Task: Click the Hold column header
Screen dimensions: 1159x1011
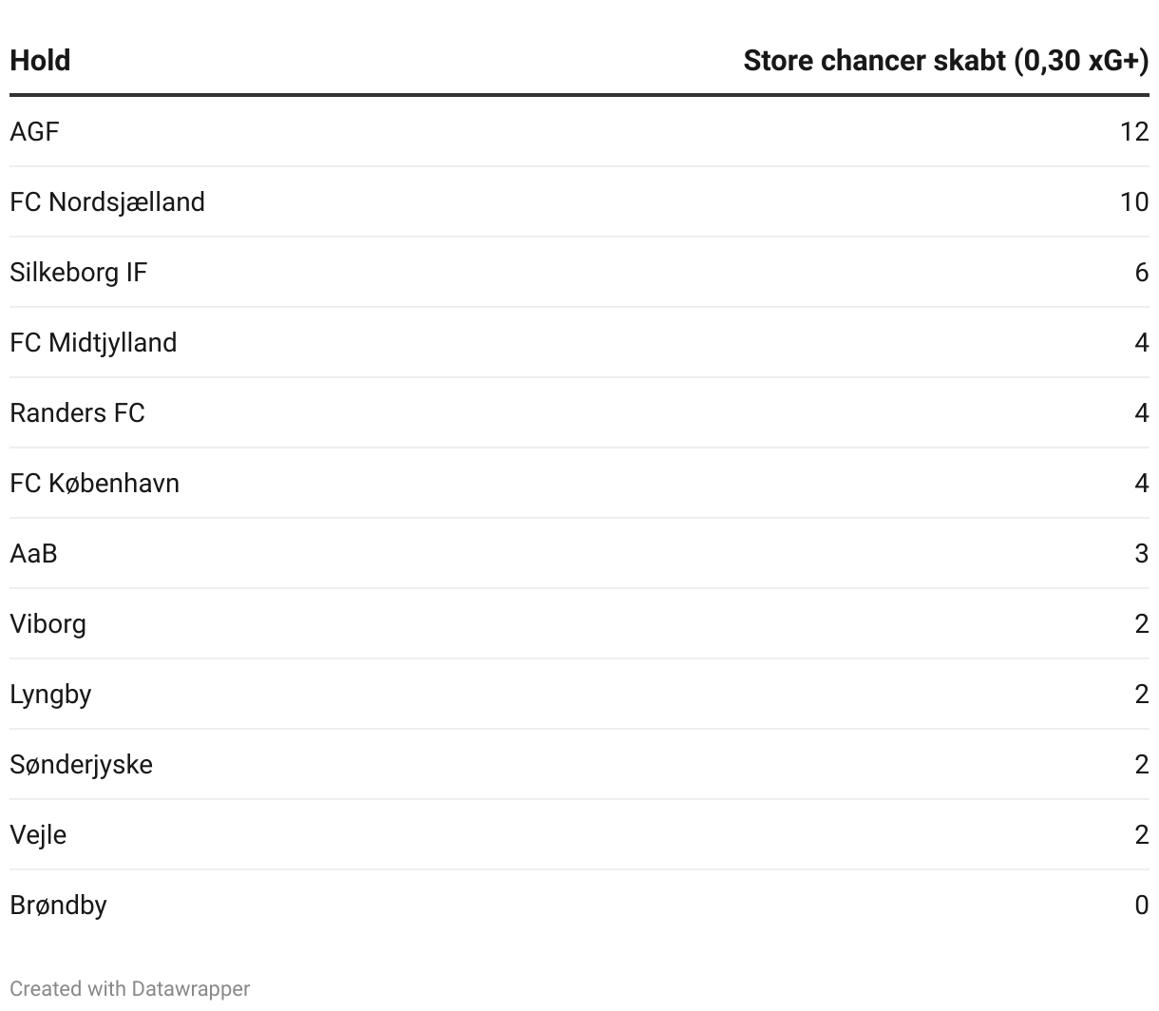Action: 40,61
